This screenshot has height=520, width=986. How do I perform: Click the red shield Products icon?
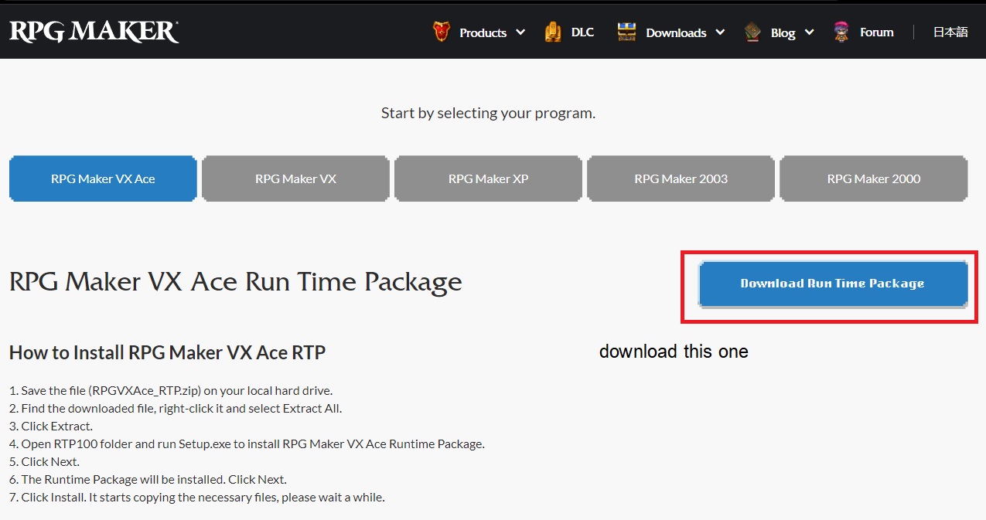click(441, 32)
